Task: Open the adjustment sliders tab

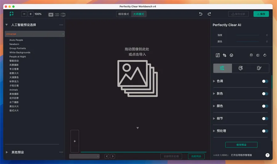Action: pos(223,68)
